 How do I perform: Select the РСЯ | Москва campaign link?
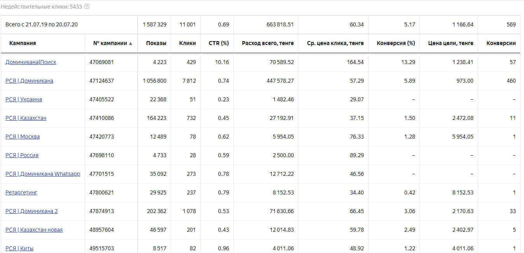[x=23, y=137]
